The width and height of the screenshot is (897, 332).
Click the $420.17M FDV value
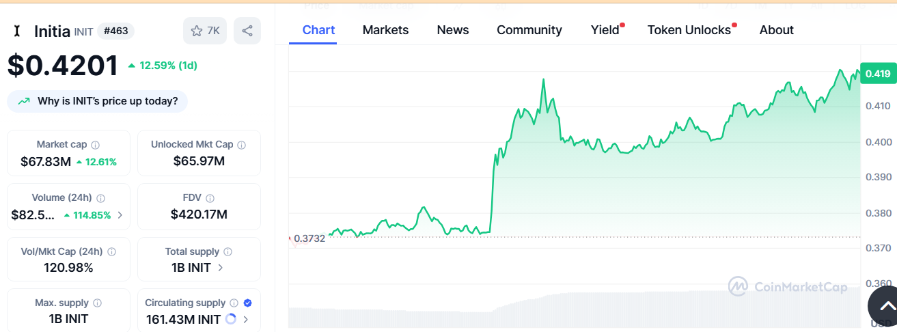[x=199, y=215]
